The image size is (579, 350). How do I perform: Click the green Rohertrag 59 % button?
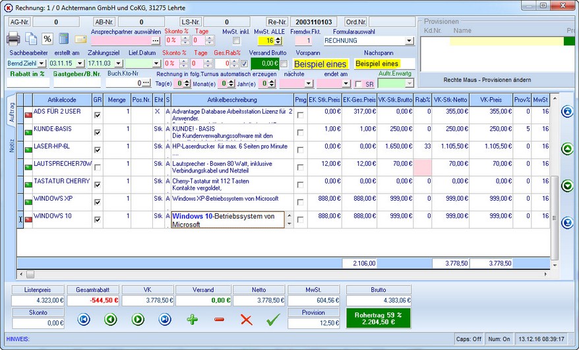(x=378, y=318)
